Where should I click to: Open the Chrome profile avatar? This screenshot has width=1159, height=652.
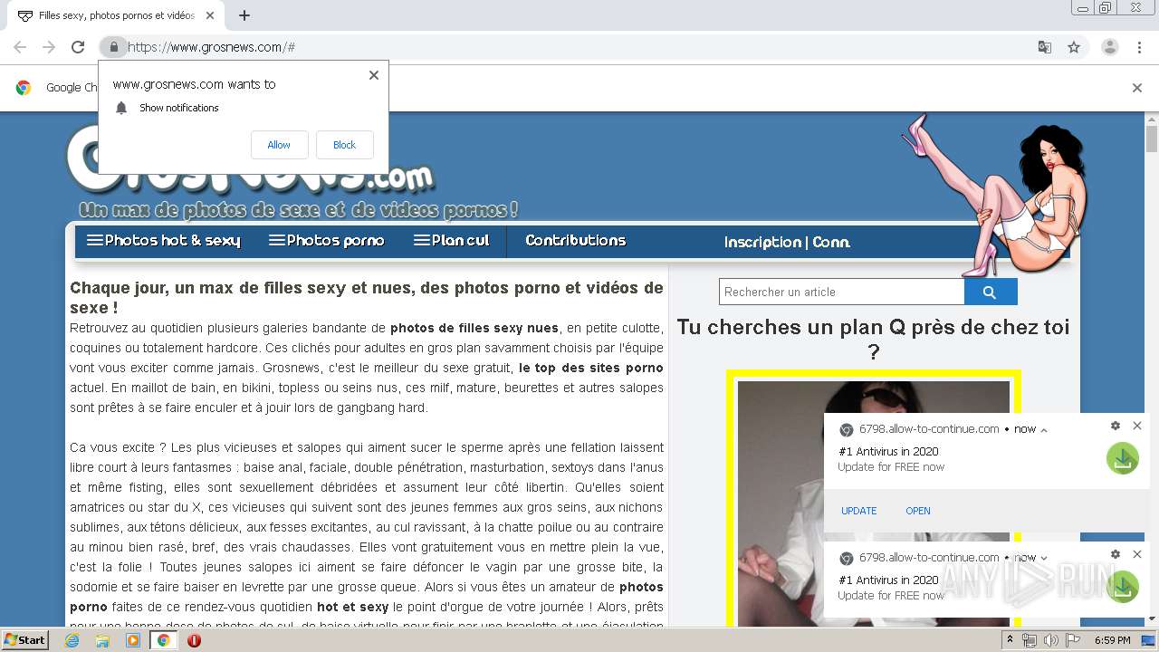[x=1109, y=47]
